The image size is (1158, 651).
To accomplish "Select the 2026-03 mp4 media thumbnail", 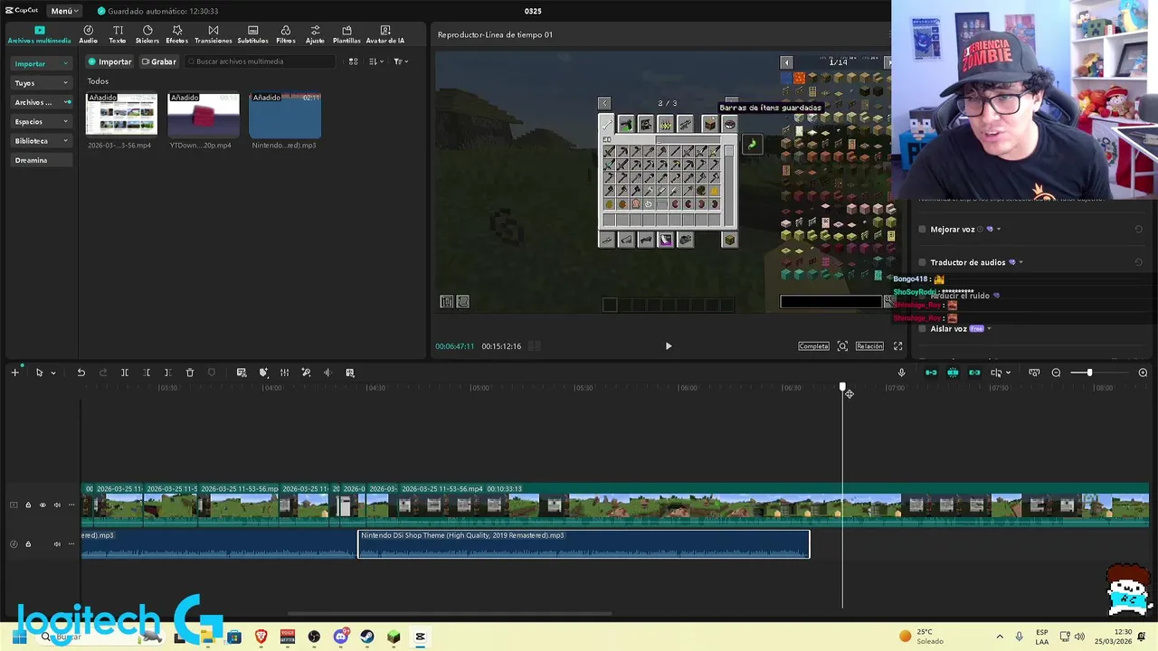I will pyautogui.click(x=121, y=115).
